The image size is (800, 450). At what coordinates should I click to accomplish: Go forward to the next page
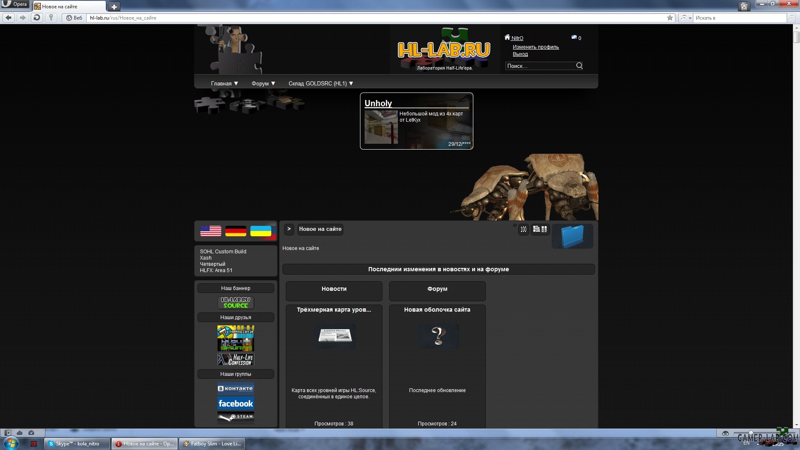[x=22, y=17]
